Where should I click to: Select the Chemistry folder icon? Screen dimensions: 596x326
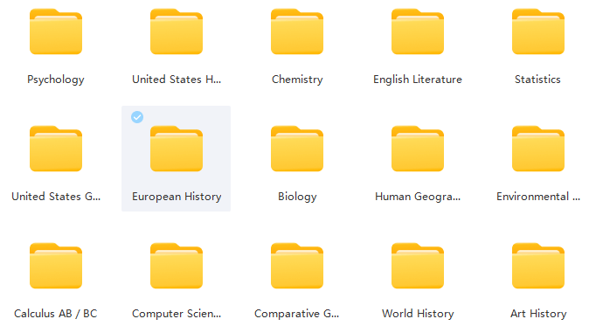(x=297, y=31)
